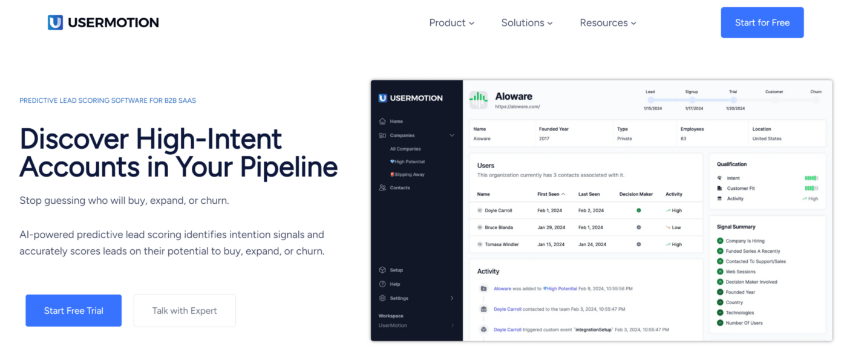Click Bruce Blanda's grey decision maker indicator
The image size is (847, 355).
click(x=638, y=227)
